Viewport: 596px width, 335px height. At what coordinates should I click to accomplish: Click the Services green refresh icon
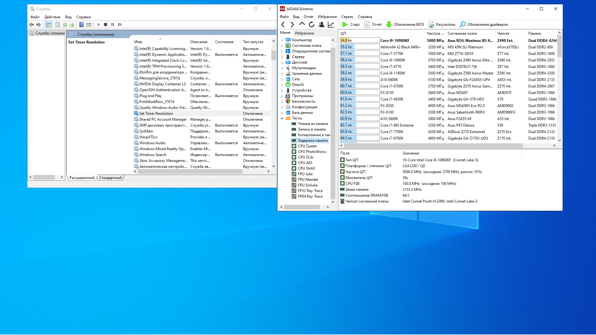pyautogui.click(x=65, y=25)
